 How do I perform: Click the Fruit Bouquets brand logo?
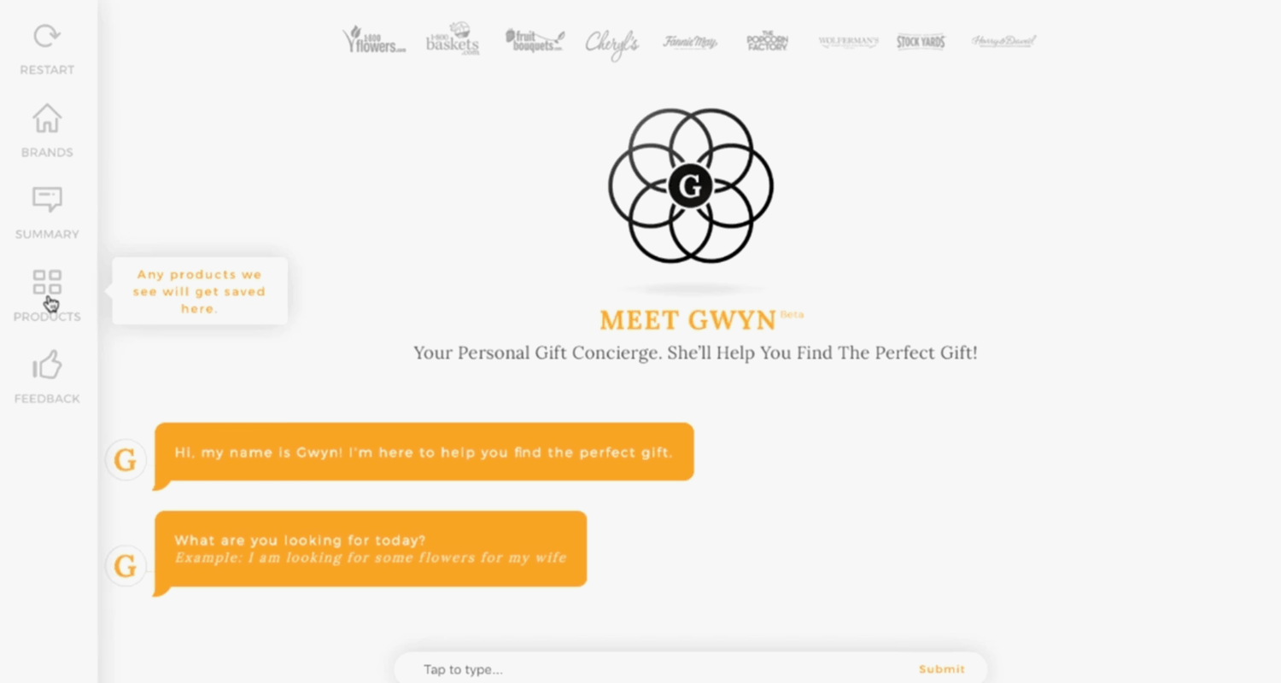pos(535,40)
